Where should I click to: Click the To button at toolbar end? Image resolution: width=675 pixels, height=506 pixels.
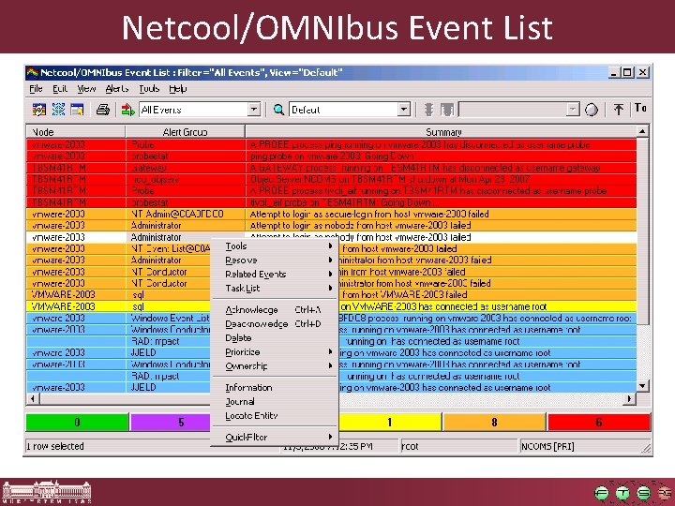coord(641,109)
